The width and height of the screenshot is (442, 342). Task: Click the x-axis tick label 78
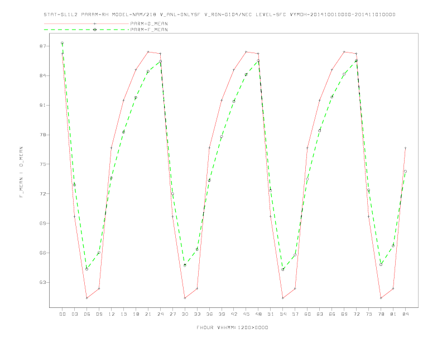tap(381, 314)
